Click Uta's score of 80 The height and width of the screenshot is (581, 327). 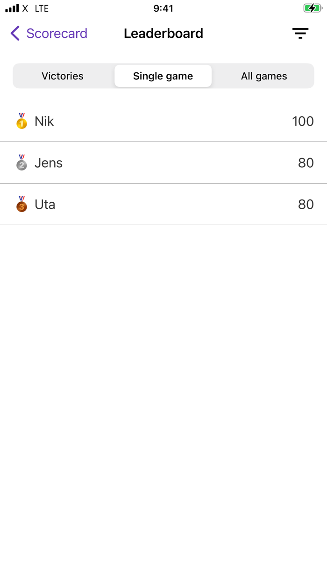tap(306, 204)
